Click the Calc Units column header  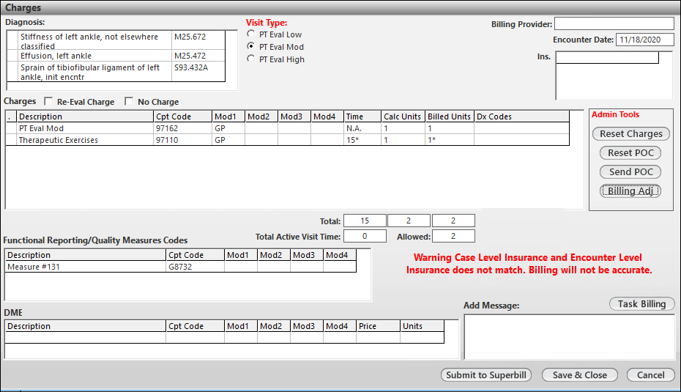pos(403,117)
